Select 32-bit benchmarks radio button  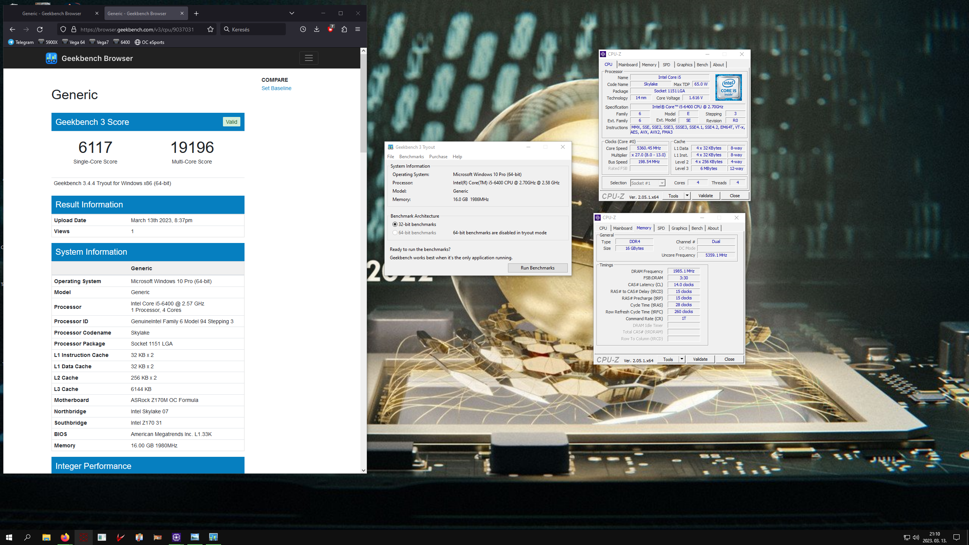click(x=395, y=224)
